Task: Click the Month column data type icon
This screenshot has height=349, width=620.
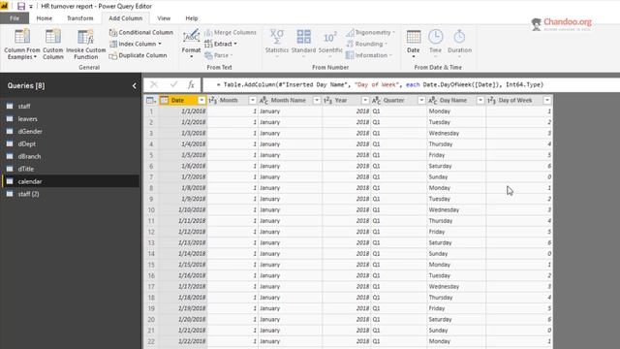Action: 212,101
